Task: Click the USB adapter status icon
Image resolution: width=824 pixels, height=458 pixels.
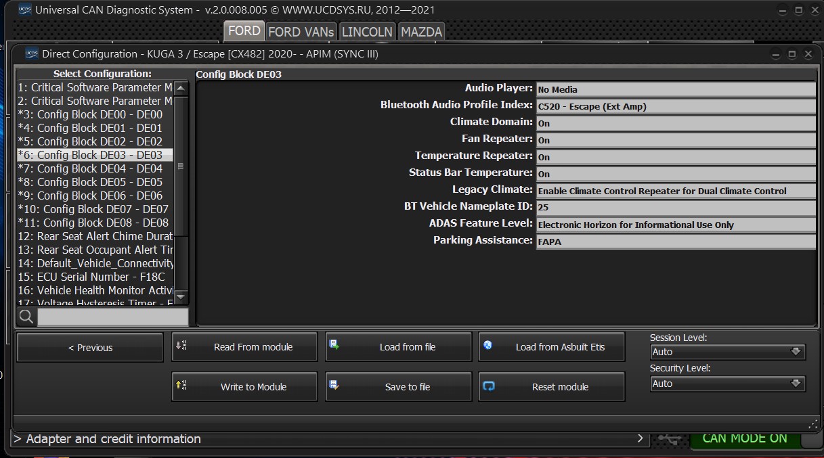Action: click(669, 439)
